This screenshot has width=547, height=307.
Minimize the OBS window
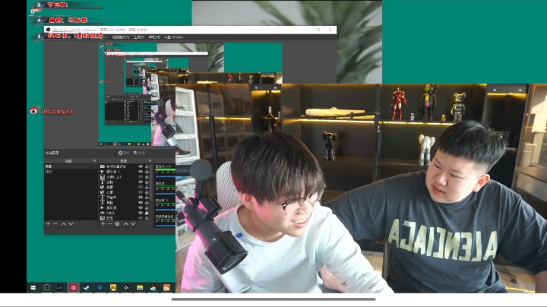(306, 30)
